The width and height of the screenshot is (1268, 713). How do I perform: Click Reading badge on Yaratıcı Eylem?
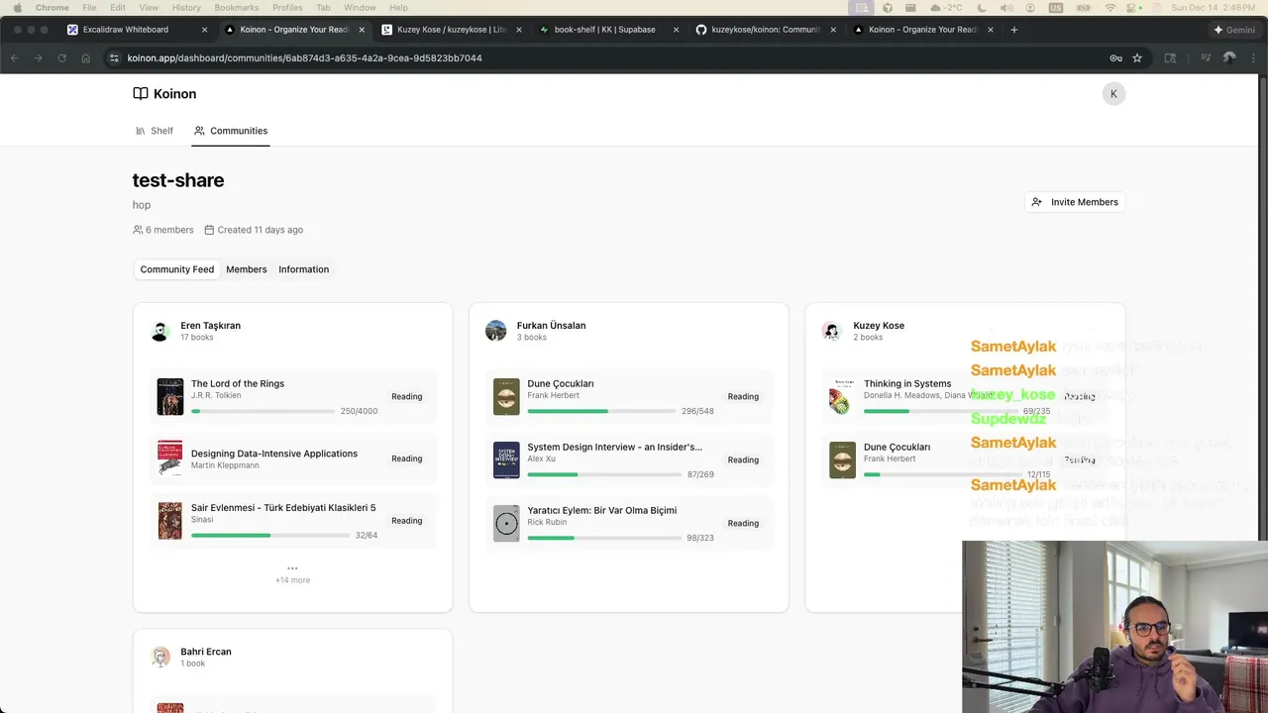click(x=743, y=523)
